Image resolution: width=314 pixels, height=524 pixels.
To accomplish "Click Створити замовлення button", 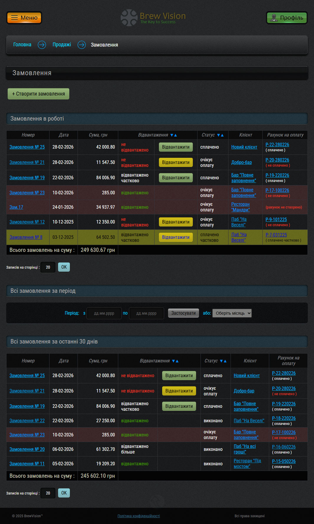I will coord(38,94).
